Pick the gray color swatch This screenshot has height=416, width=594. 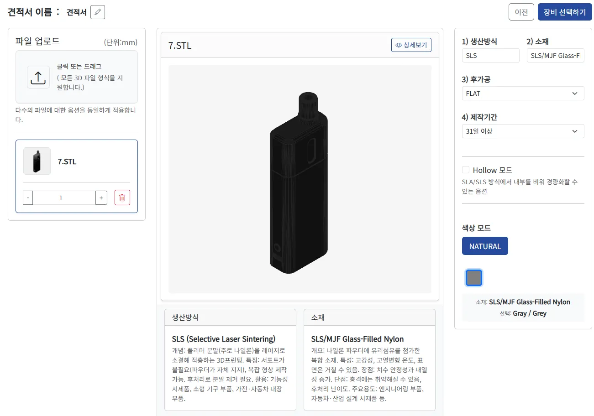tap(474, 278)
